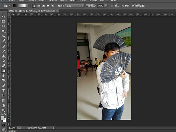Open the status bar info arrow menu
The width and height of the screenshot is (176, 132).
point(54,128)
